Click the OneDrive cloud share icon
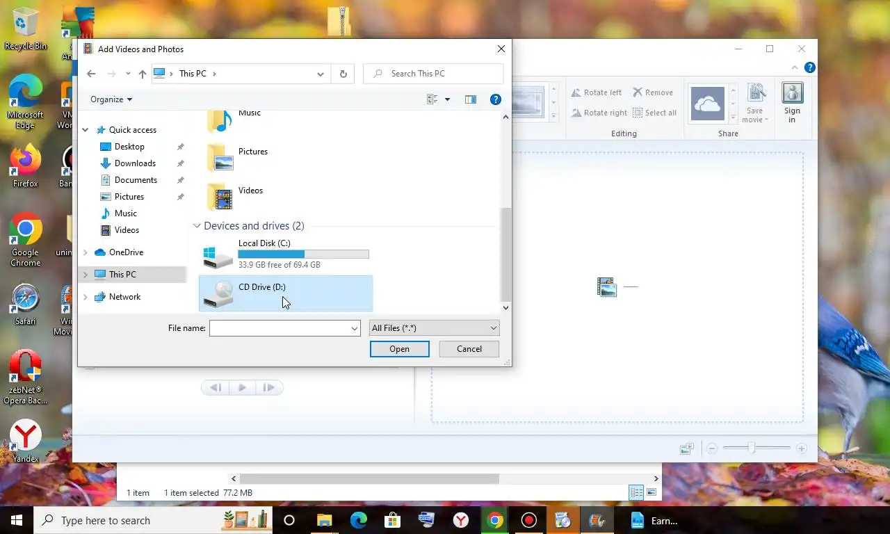890x534 pixels. [708, 104]
